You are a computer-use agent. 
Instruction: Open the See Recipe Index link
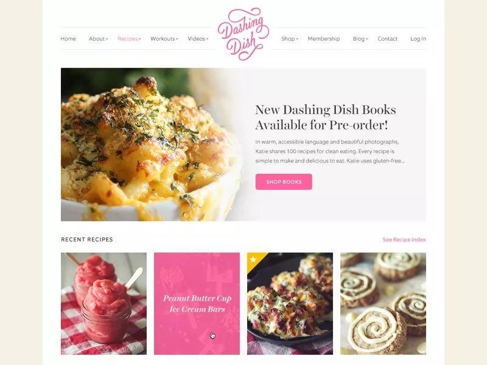click(x=404, y=240)
